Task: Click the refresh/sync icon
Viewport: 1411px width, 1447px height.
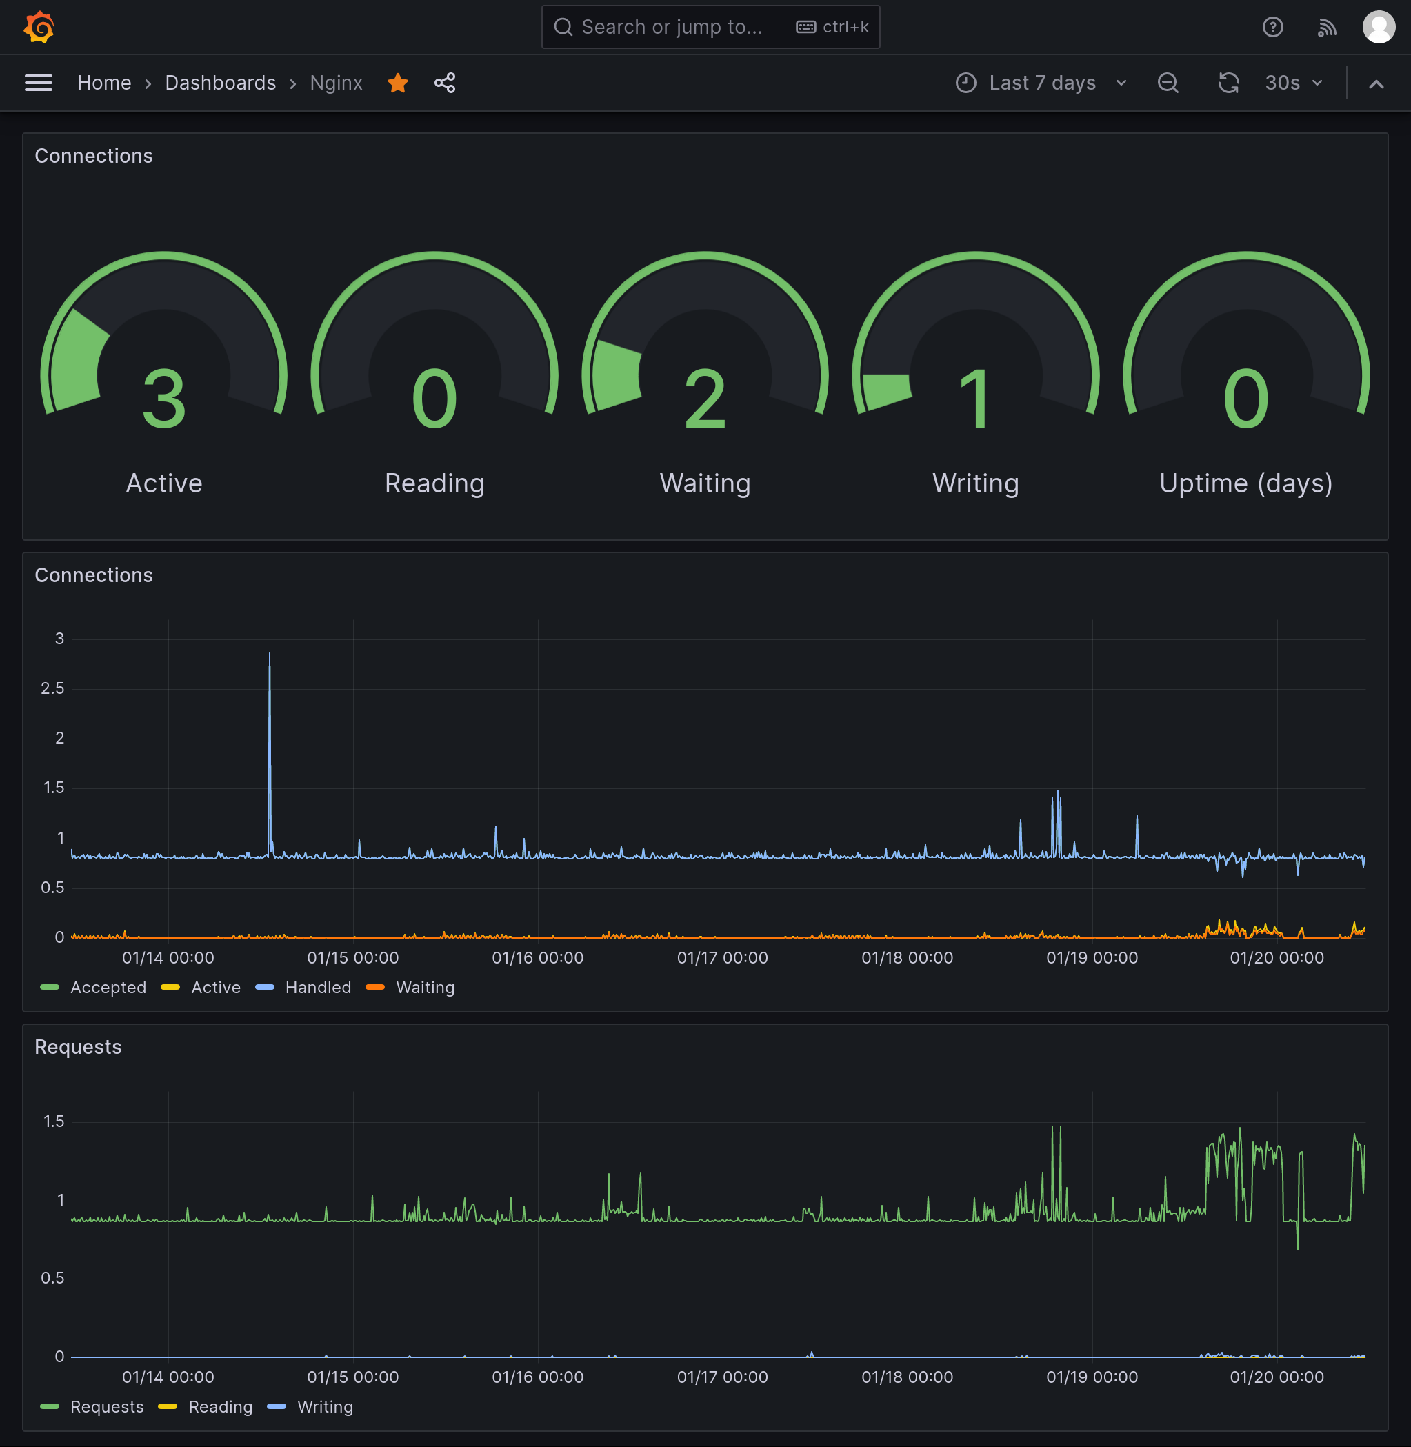Action: pos(1228,83)
